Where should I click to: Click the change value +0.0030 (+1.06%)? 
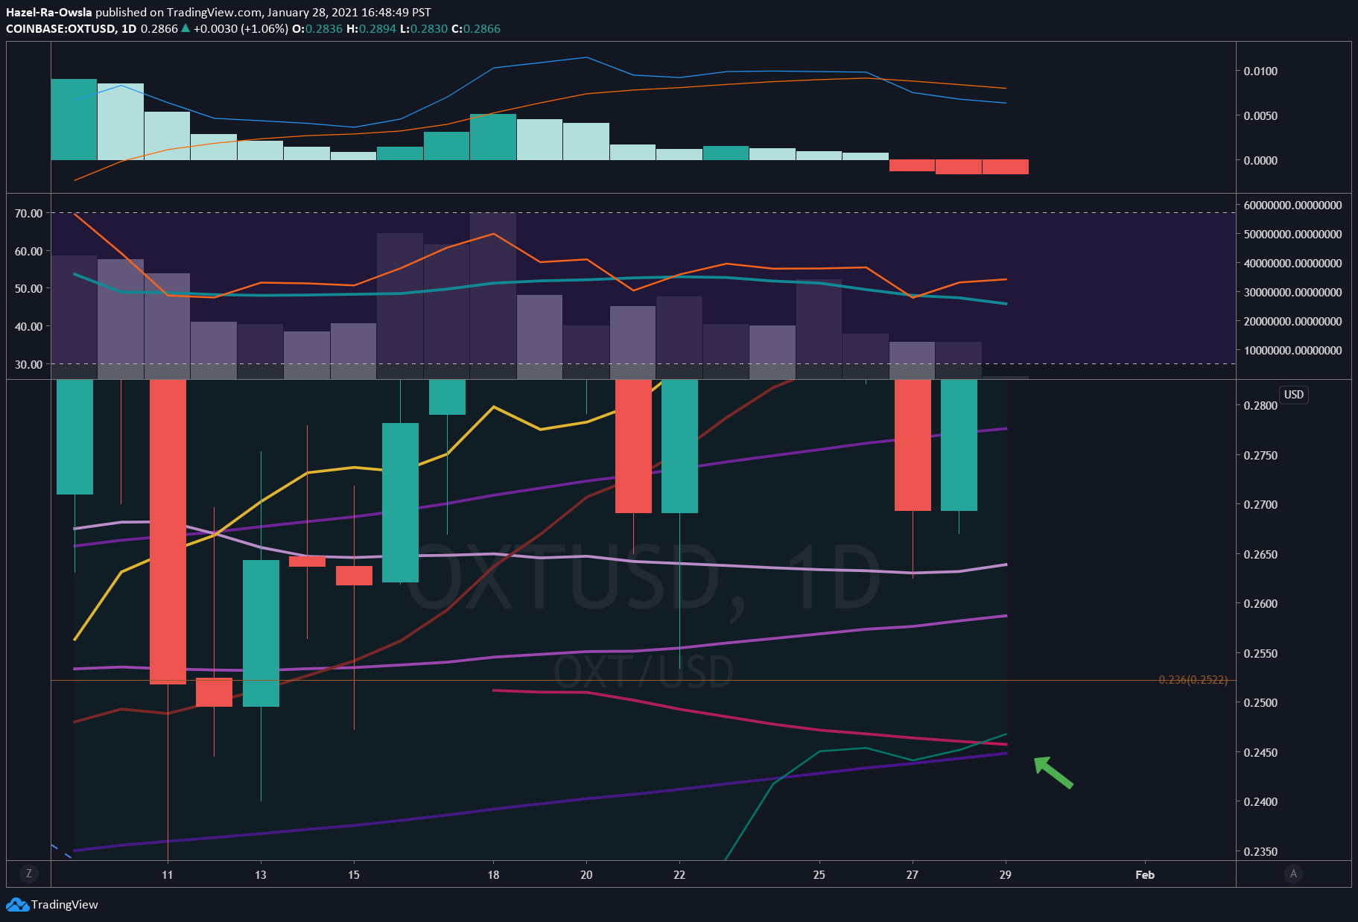click(x=241, y=28)
